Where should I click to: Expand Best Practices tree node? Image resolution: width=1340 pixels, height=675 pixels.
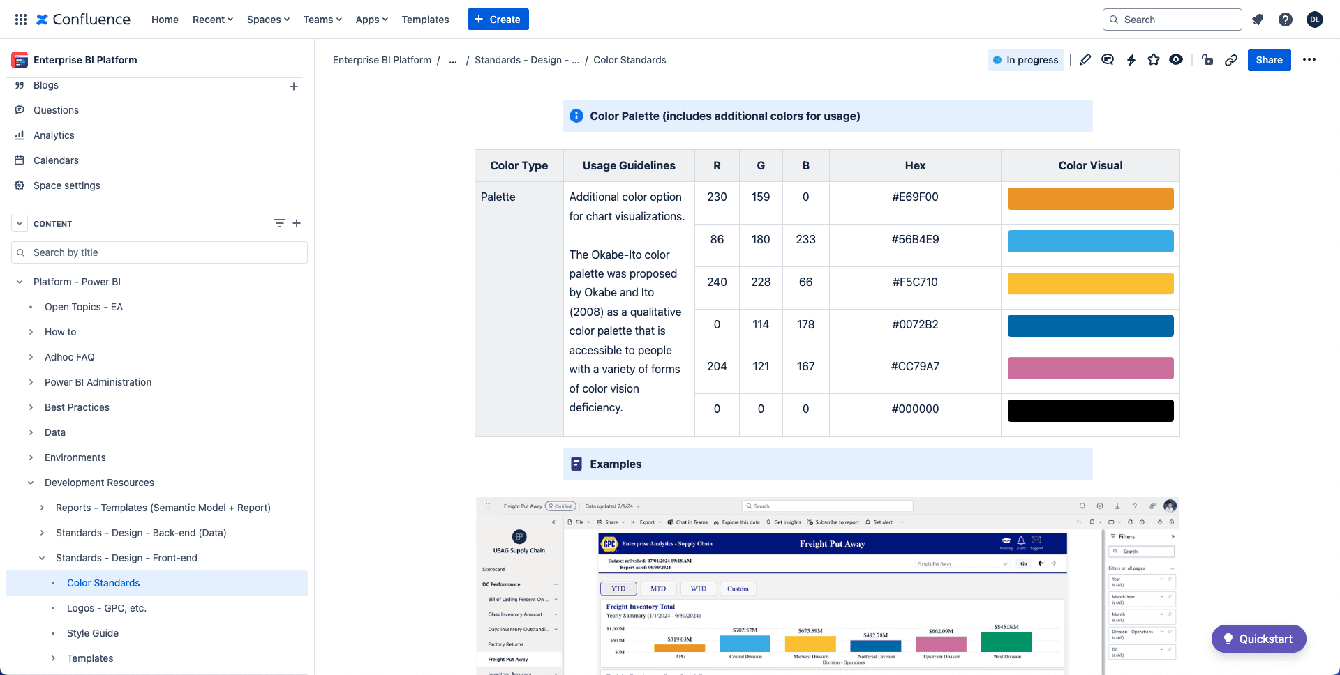pyautogui.click(x=31, y=407)
